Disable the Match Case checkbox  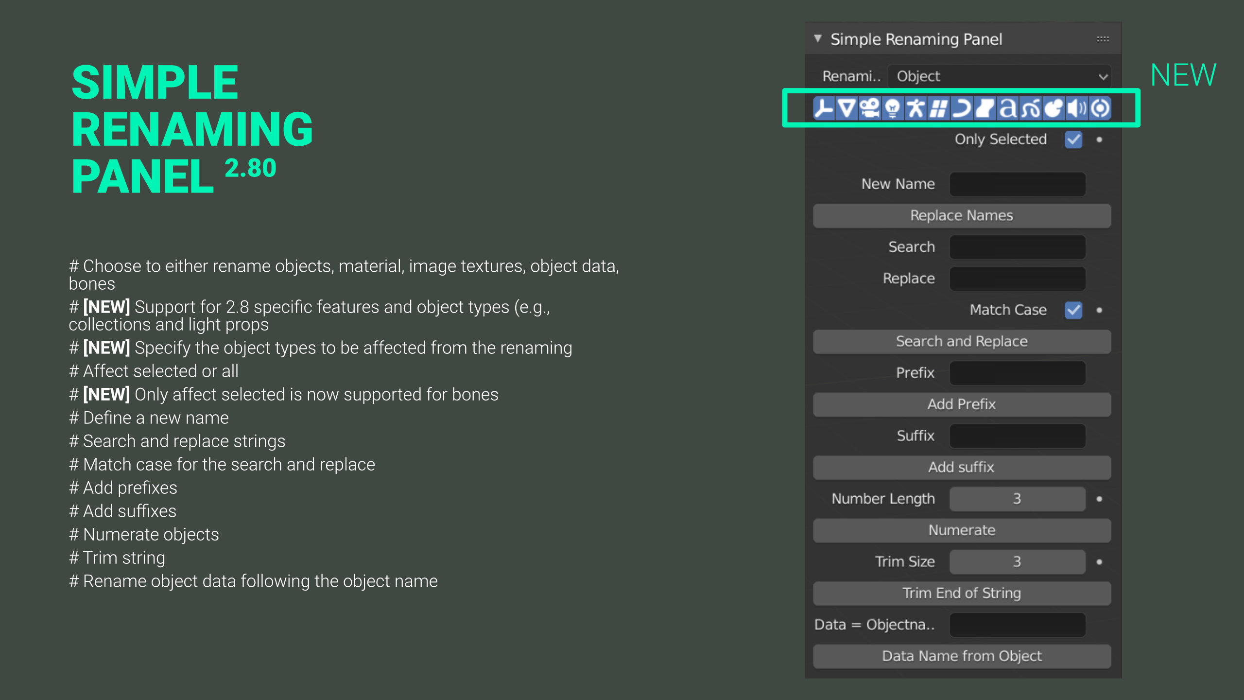pos(1073,310)
